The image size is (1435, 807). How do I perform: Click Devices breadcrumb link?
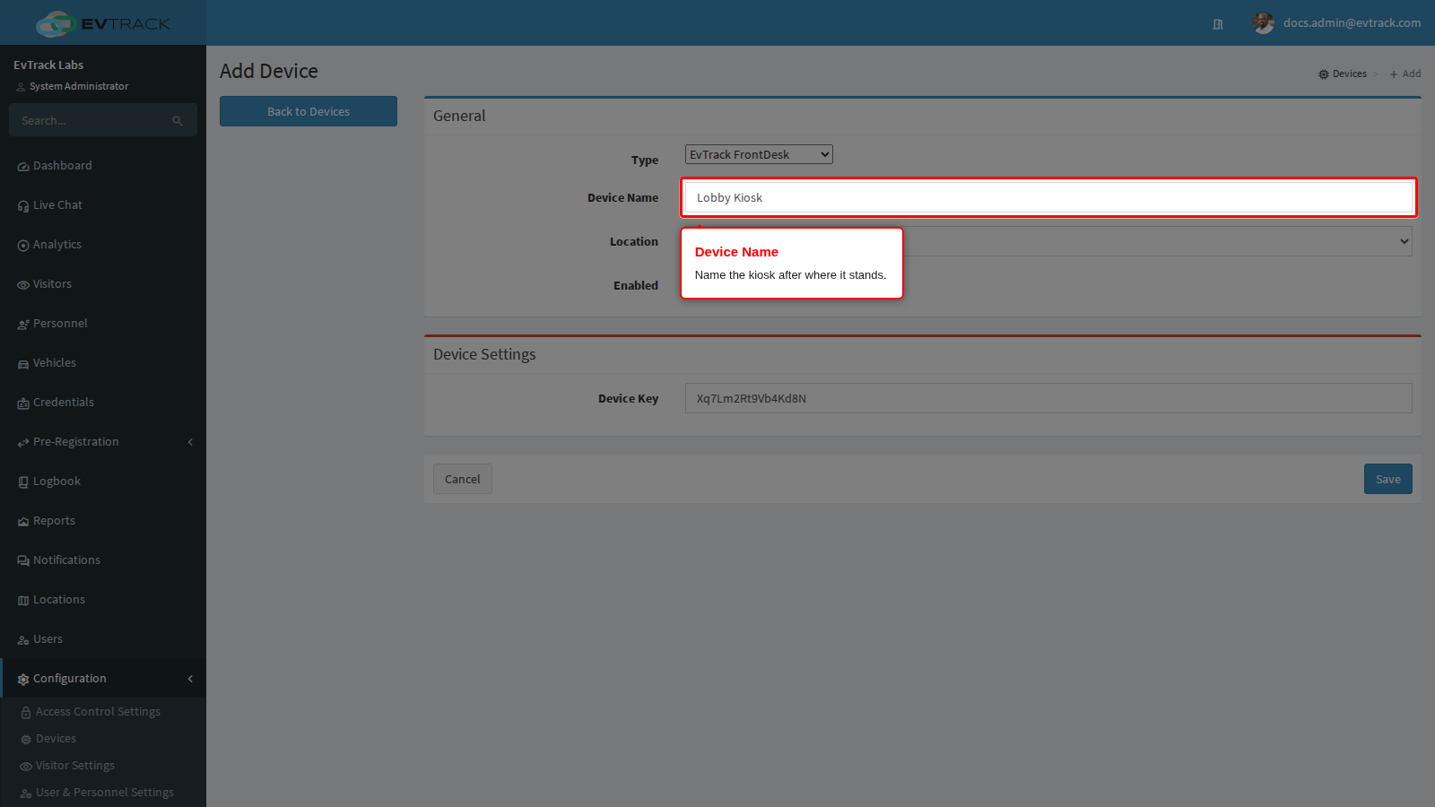(1343, 74)
